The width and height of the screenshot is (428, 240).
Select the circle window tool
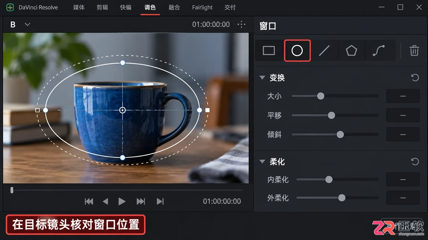click(x=297, y=51)
